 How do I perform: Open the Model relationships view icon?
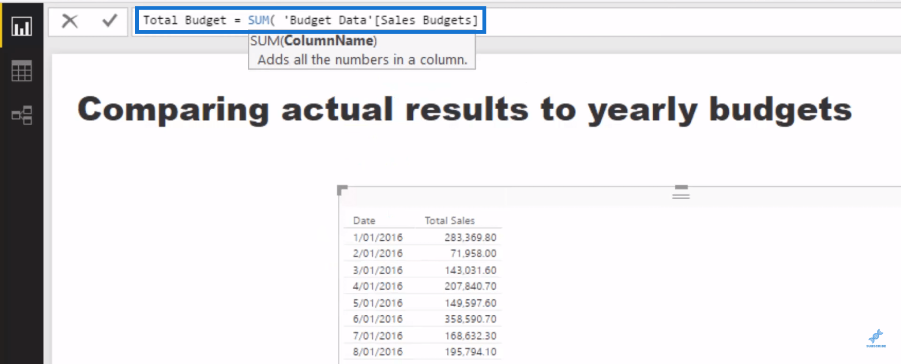pos(21,115)
